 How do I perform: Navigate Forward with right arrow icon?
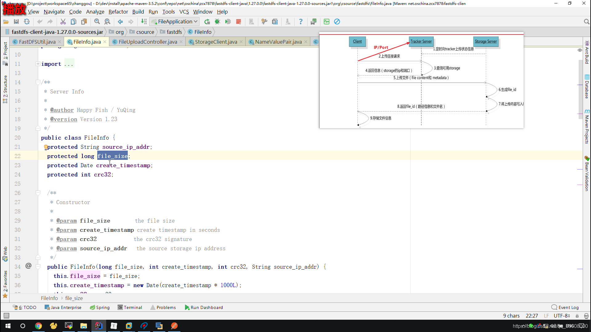(131, 22)
